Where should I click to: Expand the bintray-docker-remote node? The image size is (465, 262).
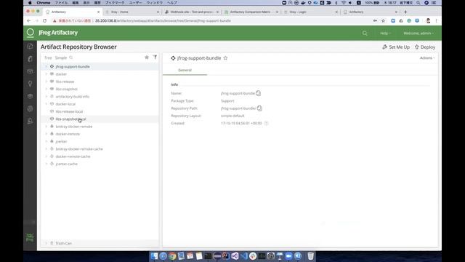click(x=46, y=126)
